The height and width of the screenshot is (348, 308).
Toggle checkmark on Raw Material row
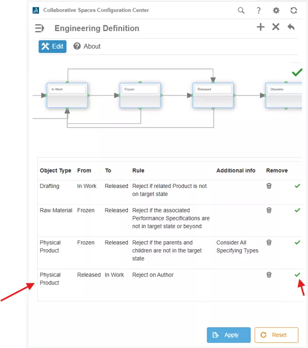(297, 210)
